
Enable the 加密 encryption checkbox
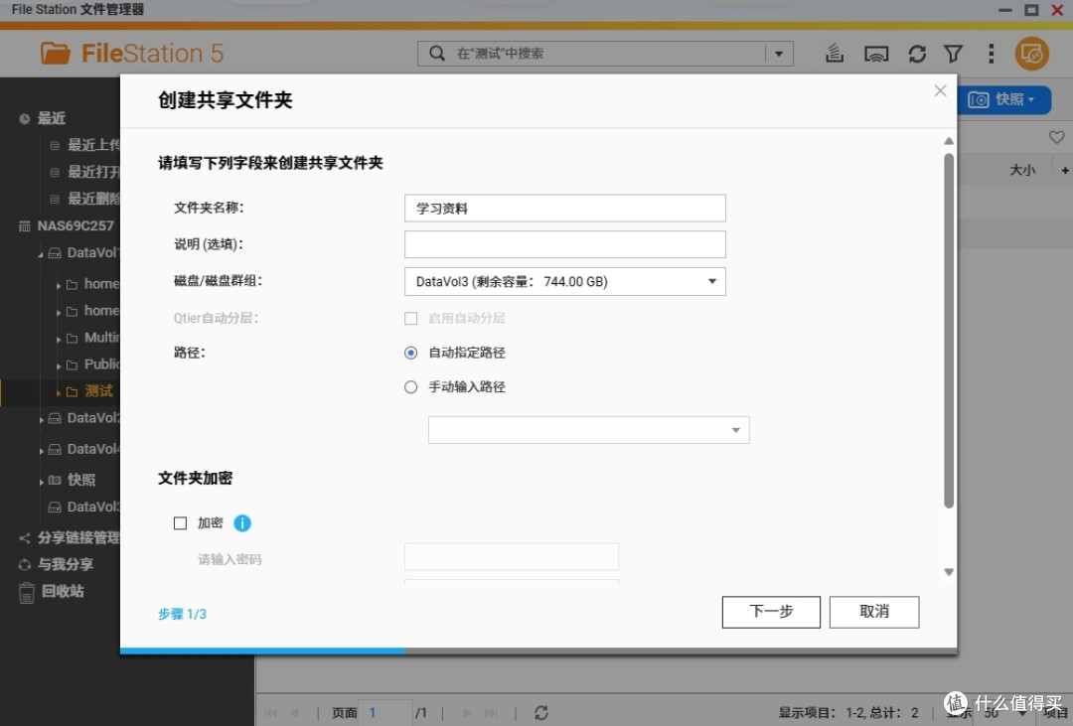click(180, 523)
